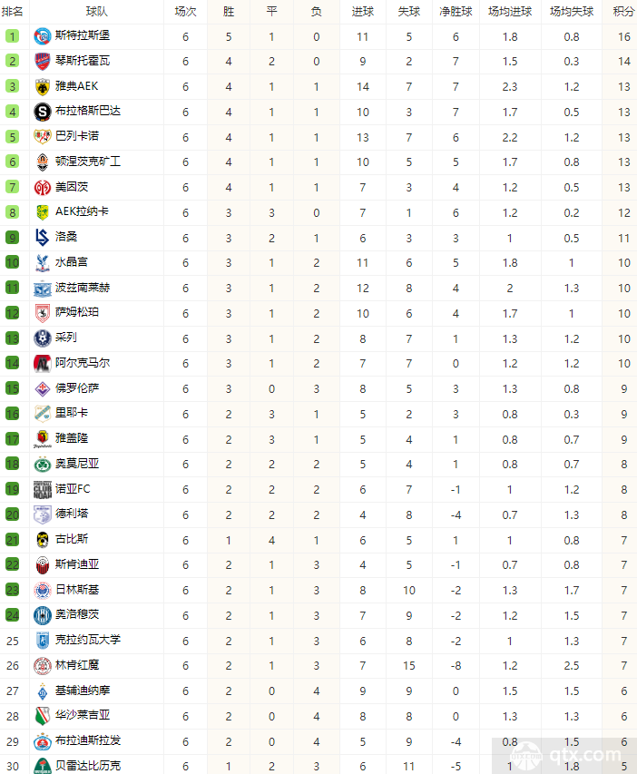
Task: Click the 顿涅茨克矿工 team logo
Action: (x=41, y=162)
